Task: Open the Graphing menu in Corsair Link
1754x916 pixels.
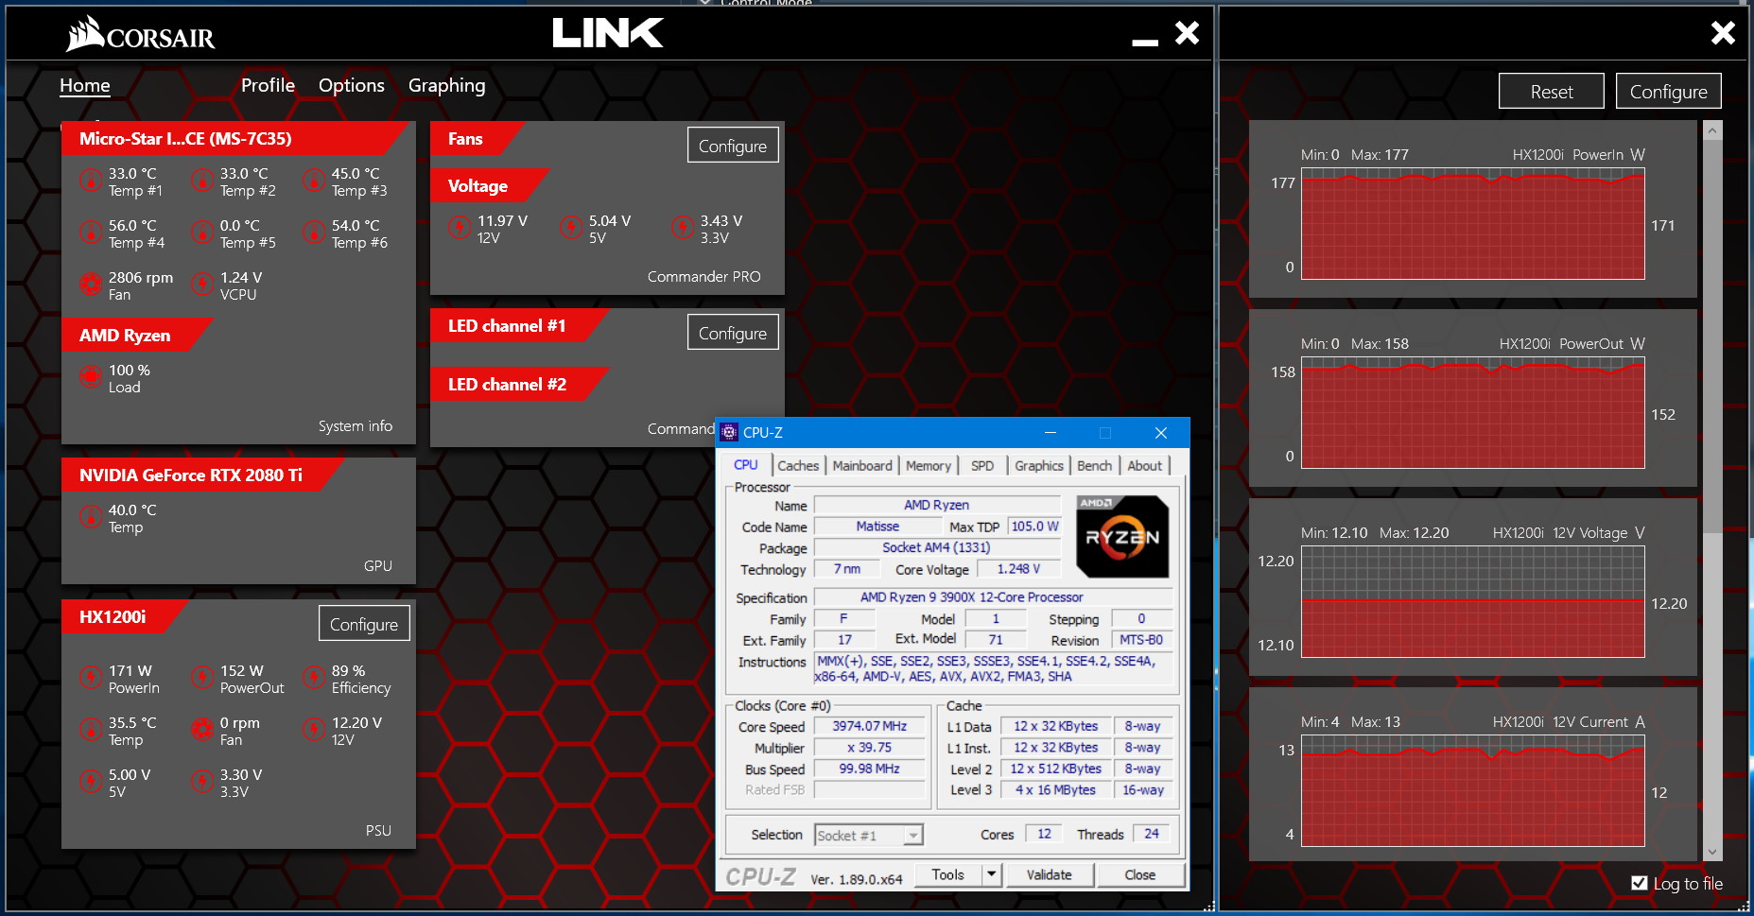Action: [x=446, y=85]
